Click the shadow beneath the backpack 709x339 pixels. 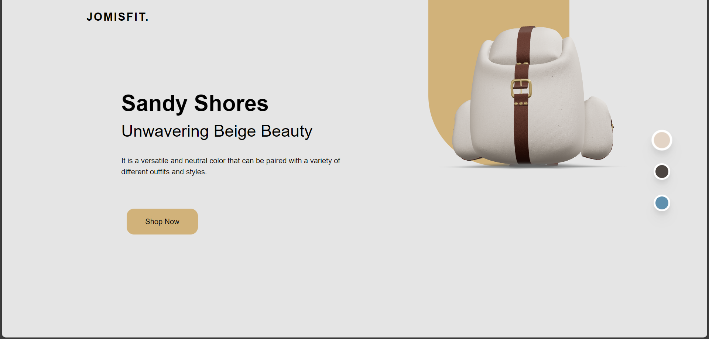tap(532, 167)
